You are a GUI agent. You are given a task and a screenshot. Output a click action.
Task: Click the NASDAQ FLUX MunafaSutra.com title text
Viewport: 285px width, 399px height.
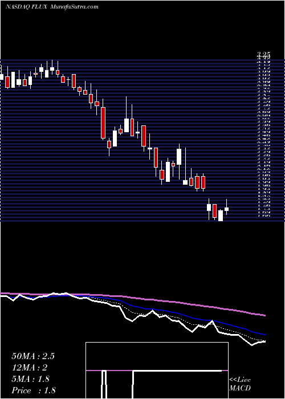pos(52,7)
